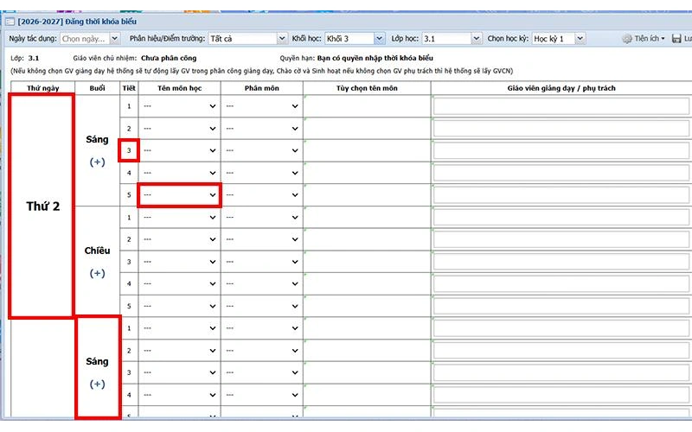Open Phân môn dropdown, Thứ 2 Sáng tiết 1
The height and width of the screenshot is (432, 692).
click(262, 106)
